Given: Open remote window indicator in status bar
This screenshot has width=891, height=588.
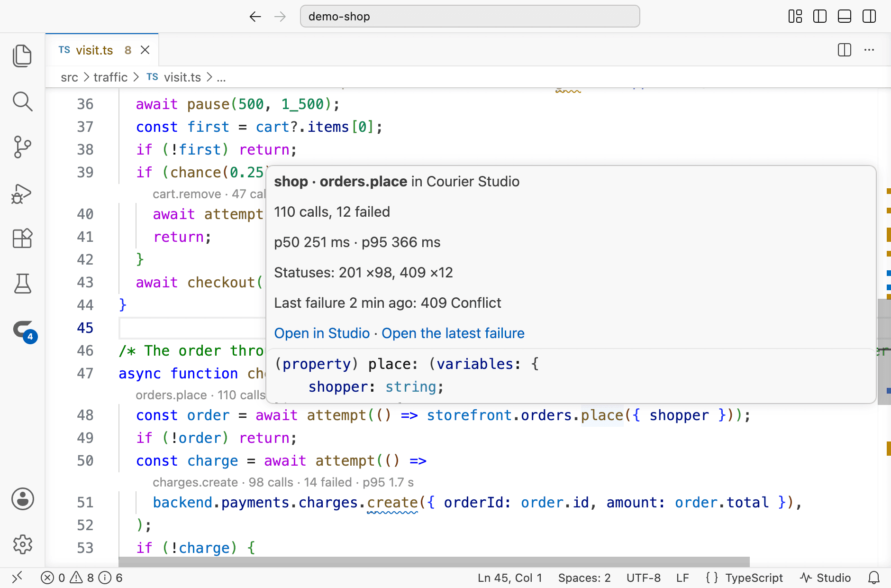Looking at the screenshot, I should coord(17,578).
